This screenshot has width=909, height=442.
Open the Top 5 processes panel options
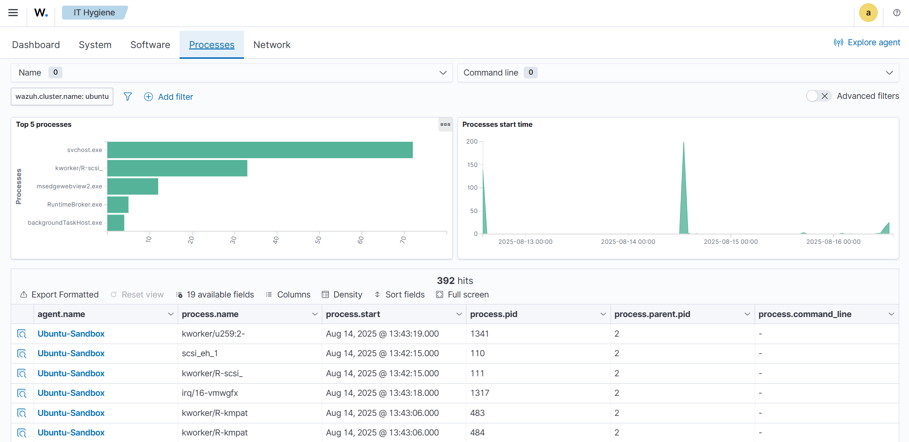tap(445, 124)
